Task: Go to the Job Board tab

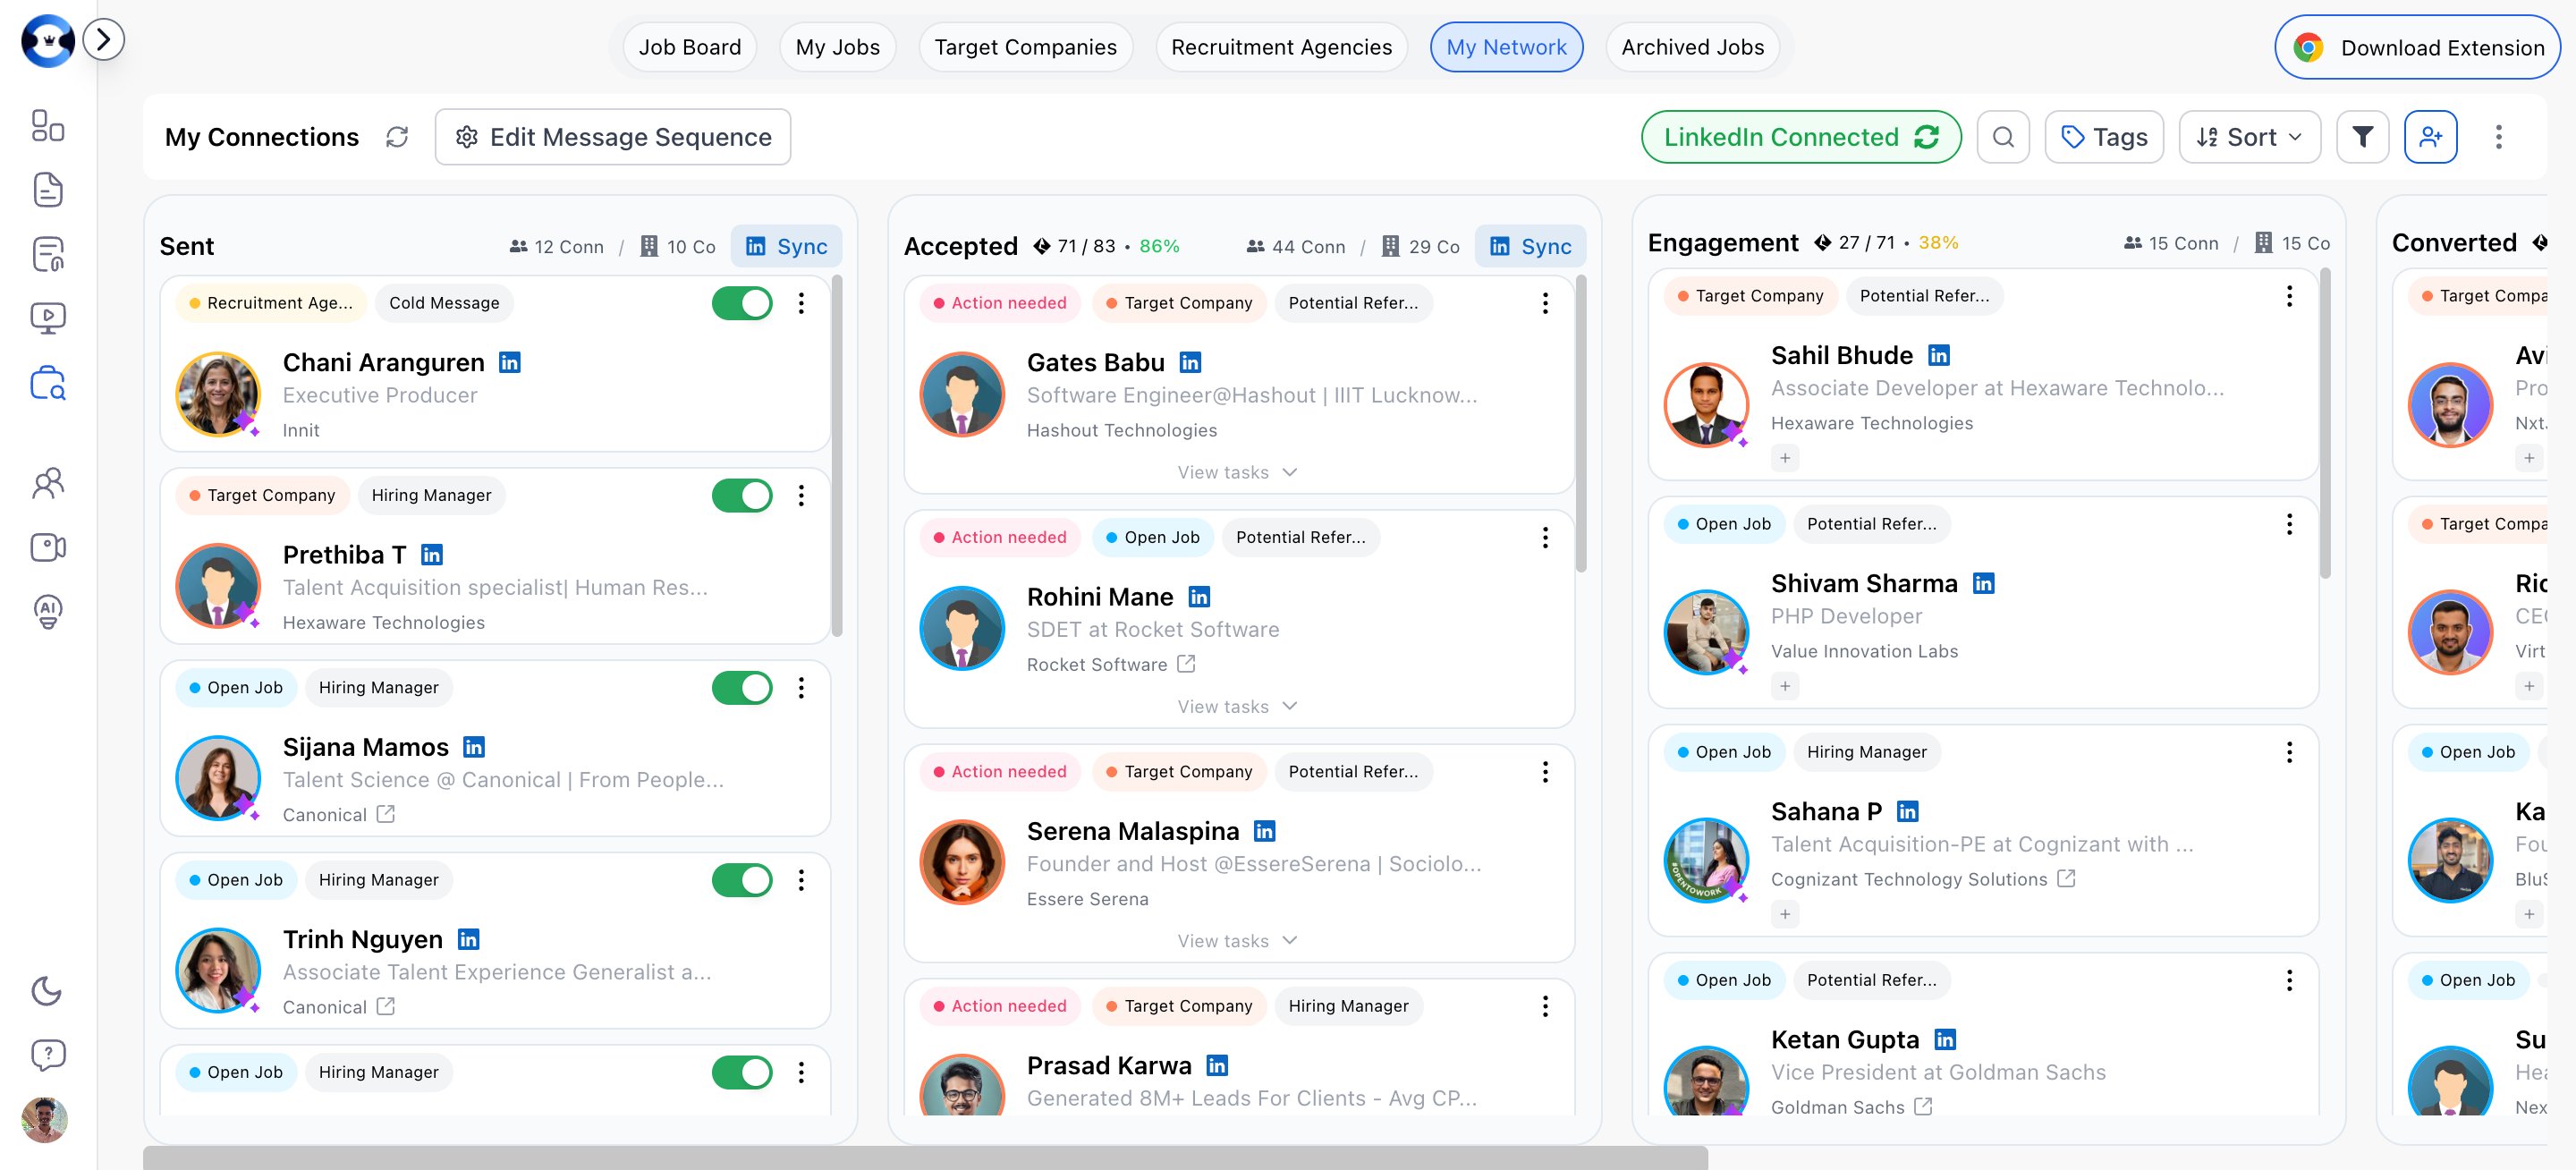Action: (x=690, y=47)
